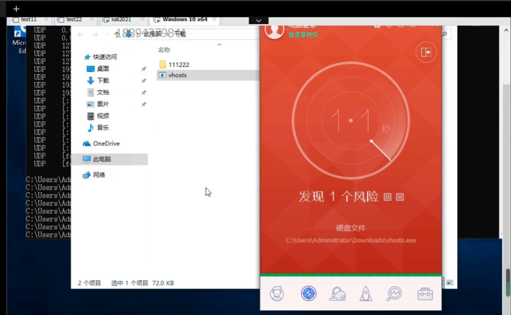Viewport: 511px width, 315px height.
Task: Click the scan timer dial
Action: (351, 120)
